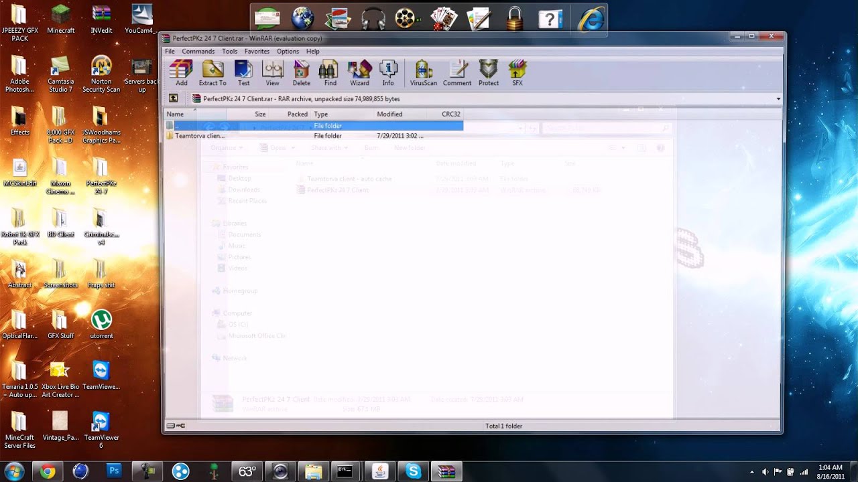Select the MineCraft Server Files folder
858x482 pixels.
(19, 430)
